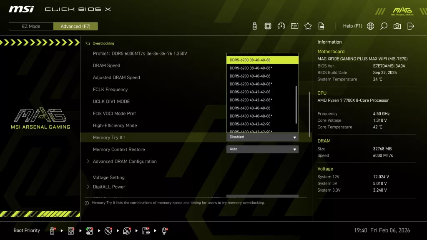
Task: Open Help with the Help (F1) button
Action: click(x=353, y=25)
